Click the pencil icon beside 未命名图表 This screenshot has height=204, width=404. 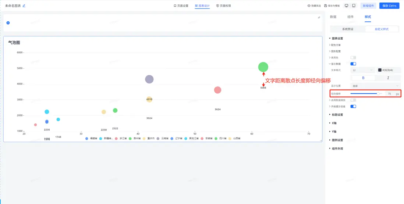pyautogui.click(x=24, y=6)
